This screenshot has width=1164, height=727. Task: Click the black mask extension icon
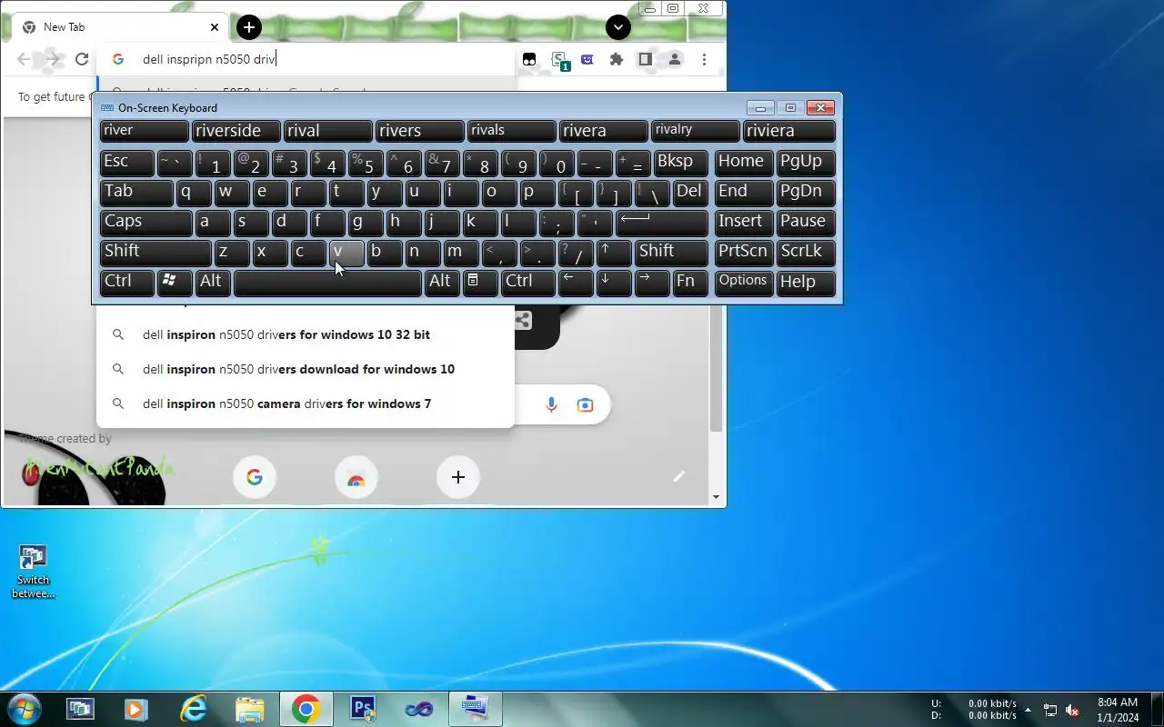point(529,59)
